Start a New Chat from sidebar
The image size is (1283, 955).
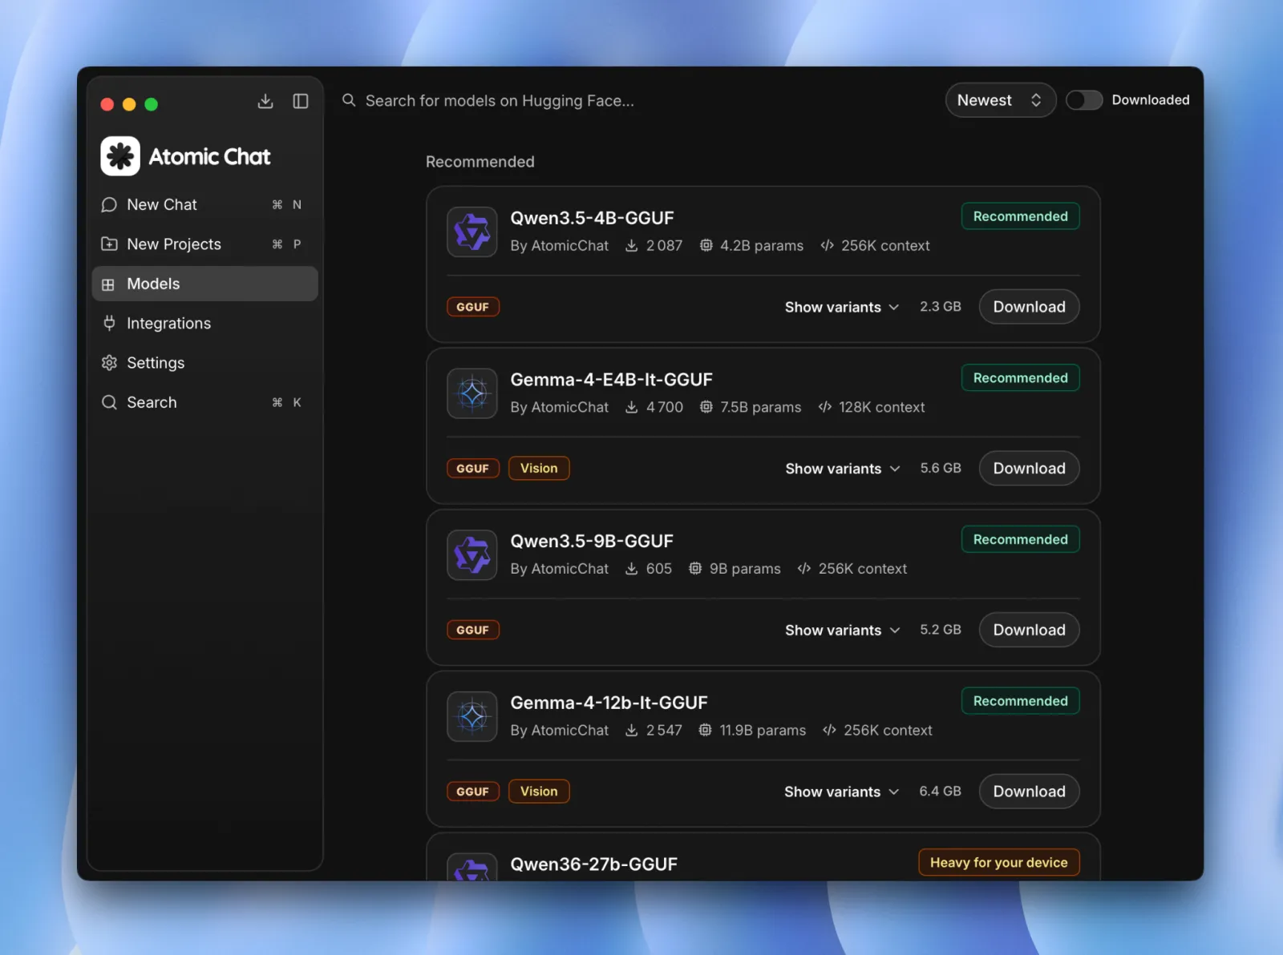205,204
